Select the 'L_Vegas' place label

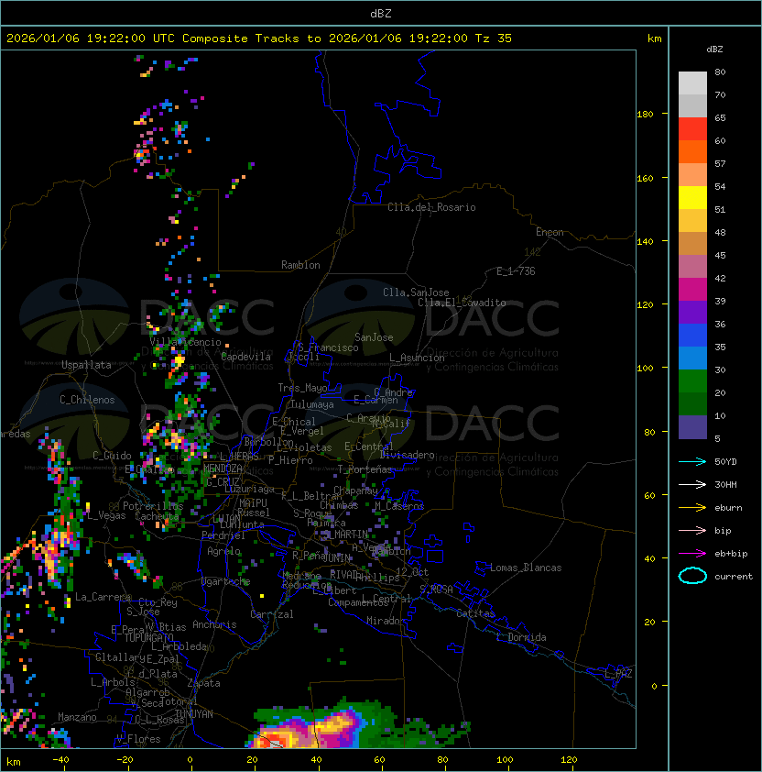click(x=106, y=515)
